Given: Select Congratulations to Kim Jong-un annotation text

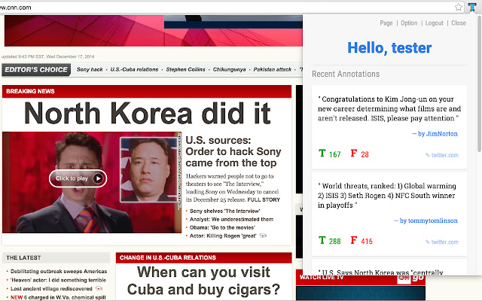Looking at the screenshot, I should [x=389, y=108].
